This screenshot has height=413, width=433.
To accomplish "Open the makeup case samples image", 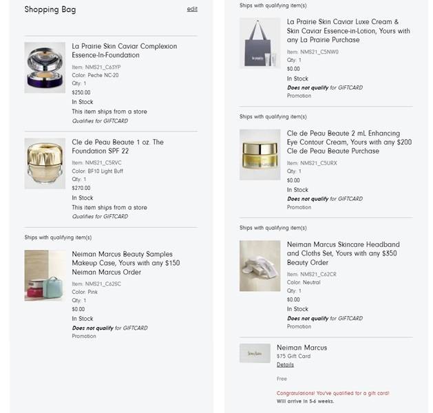I will click(x=45, y=275).
